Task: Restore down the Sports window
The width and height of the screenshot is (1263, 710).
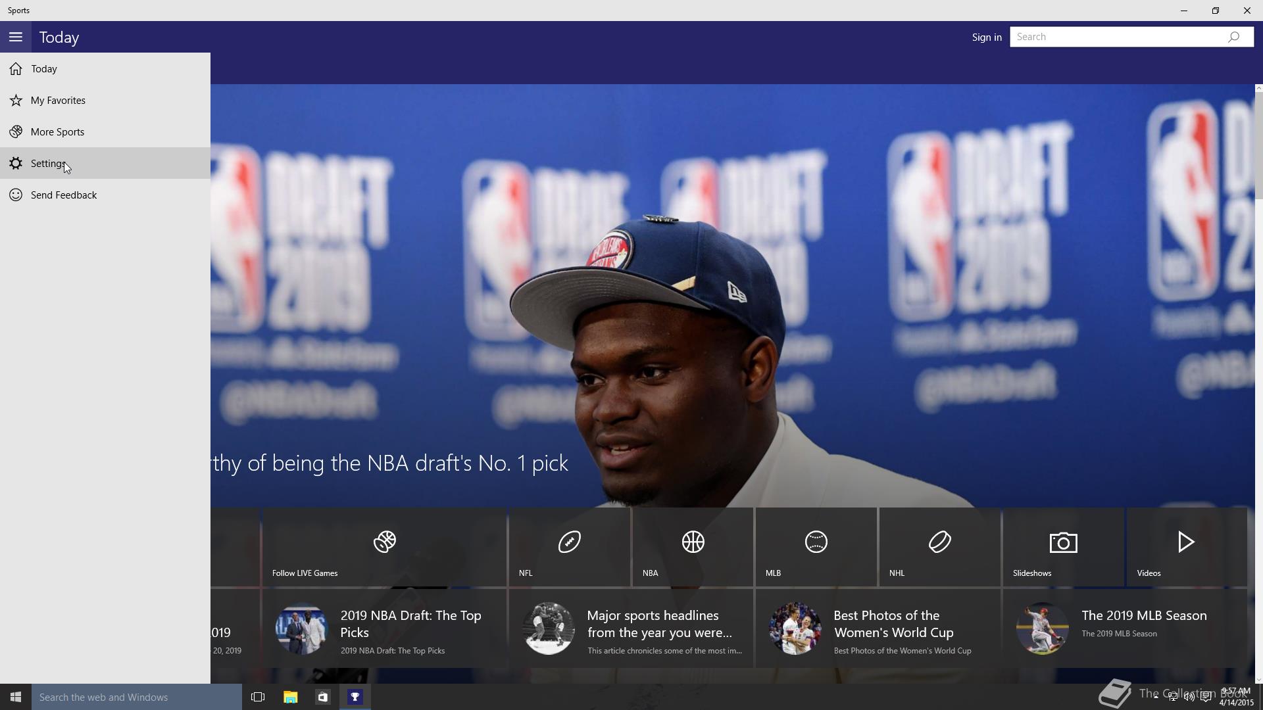Action: coord(1216,11)
